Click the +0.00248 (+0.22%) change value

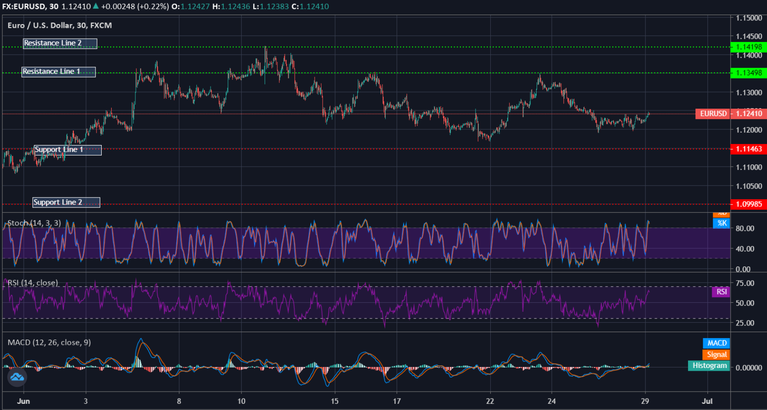(135, 7)
